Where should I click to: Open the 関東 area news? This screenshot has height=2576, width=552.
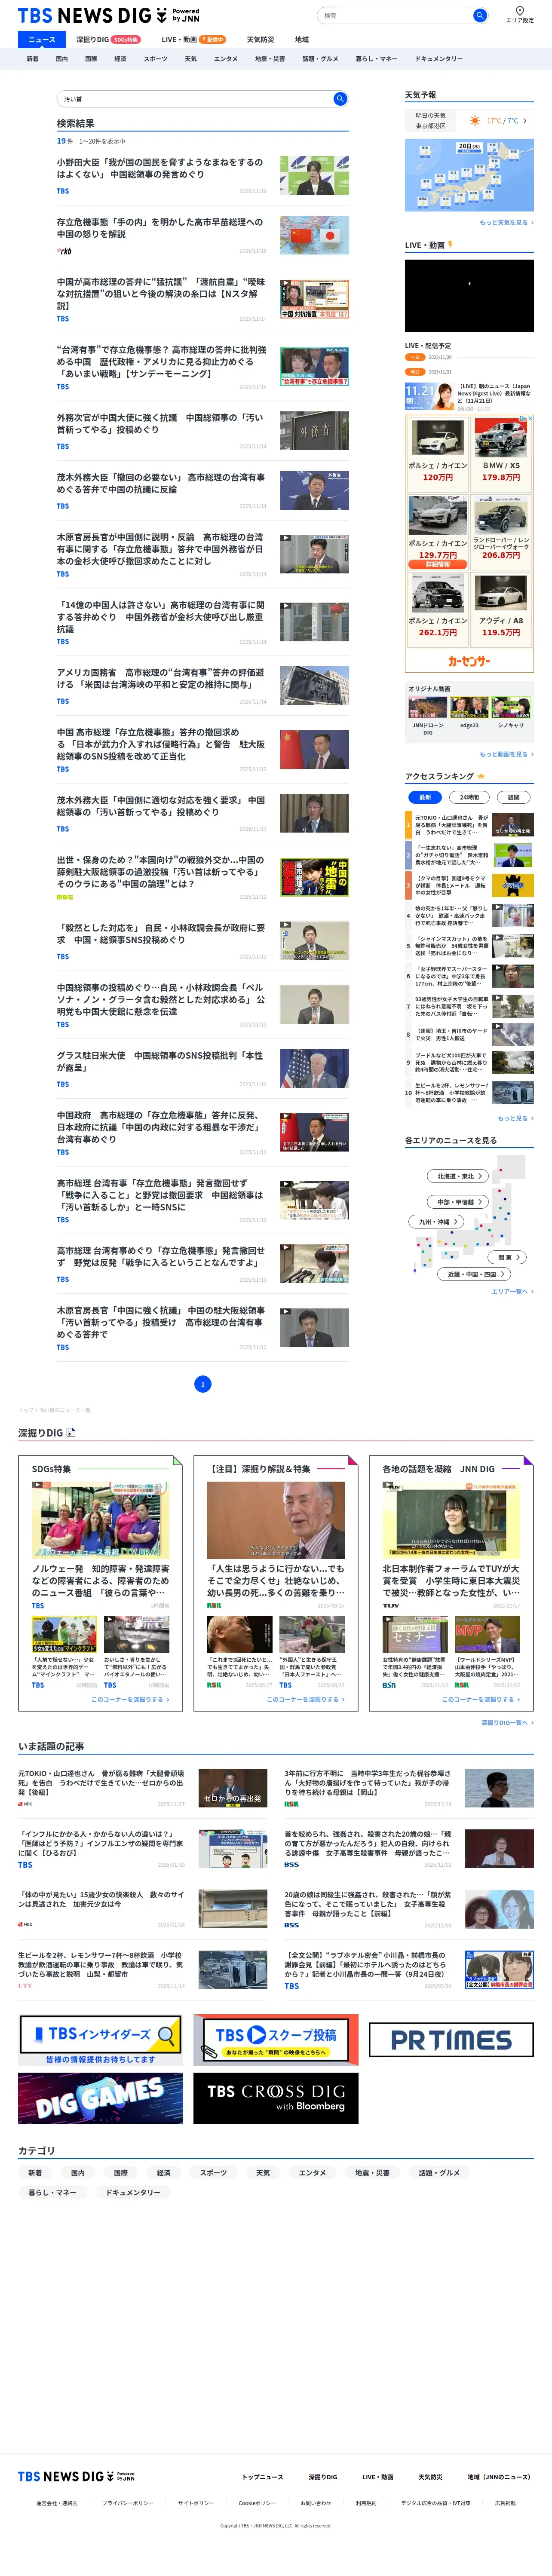506,1257
